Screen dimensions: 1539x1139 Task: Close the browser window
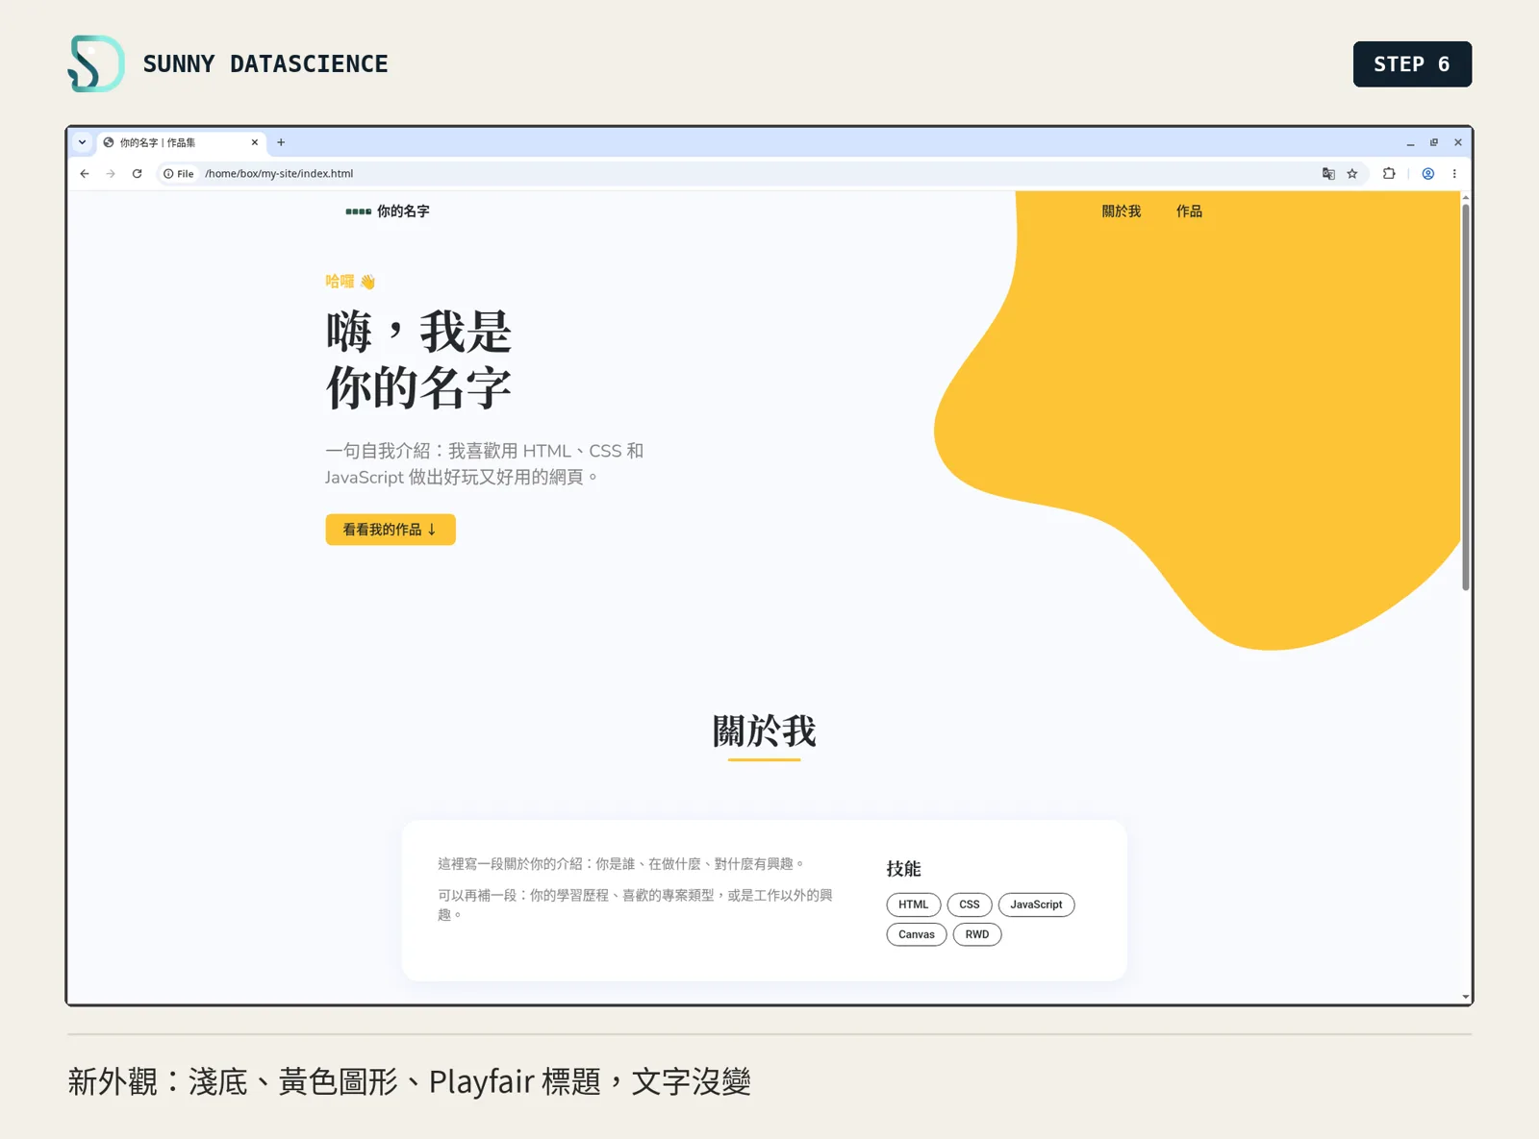(1458, 142)
